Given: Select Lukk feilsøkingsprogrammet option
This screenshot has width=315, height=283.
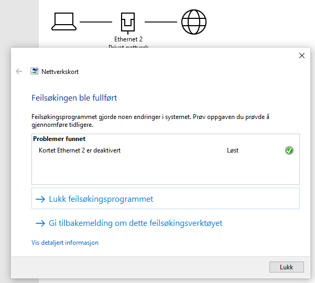Looking at the screenshot, I should coord(166,199).
